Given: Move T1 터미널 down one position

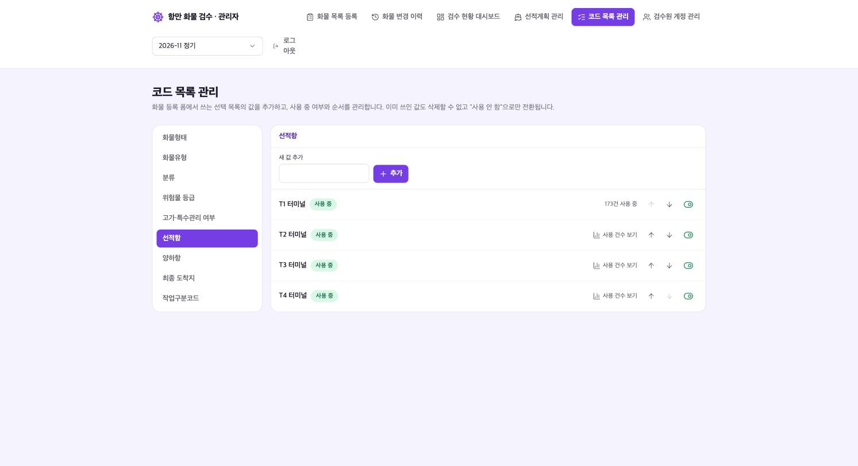Looking at the screenshot, I should 670,204.
